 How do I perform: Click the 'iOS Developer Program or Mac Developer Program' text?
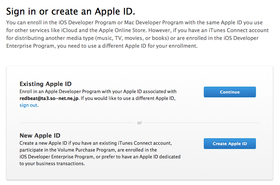point(121,23)
